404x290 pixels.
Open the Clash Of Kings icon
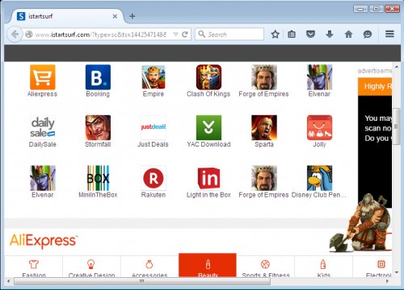[x=208, y=77]
